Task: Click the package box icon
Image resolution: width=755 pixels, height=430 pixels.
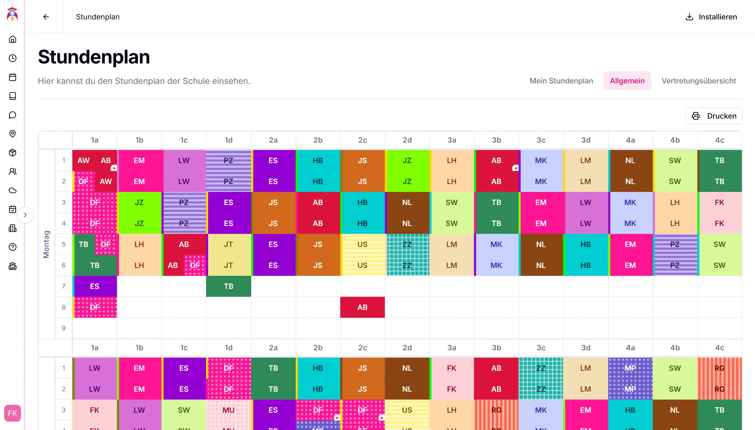Action: (12, 153)
